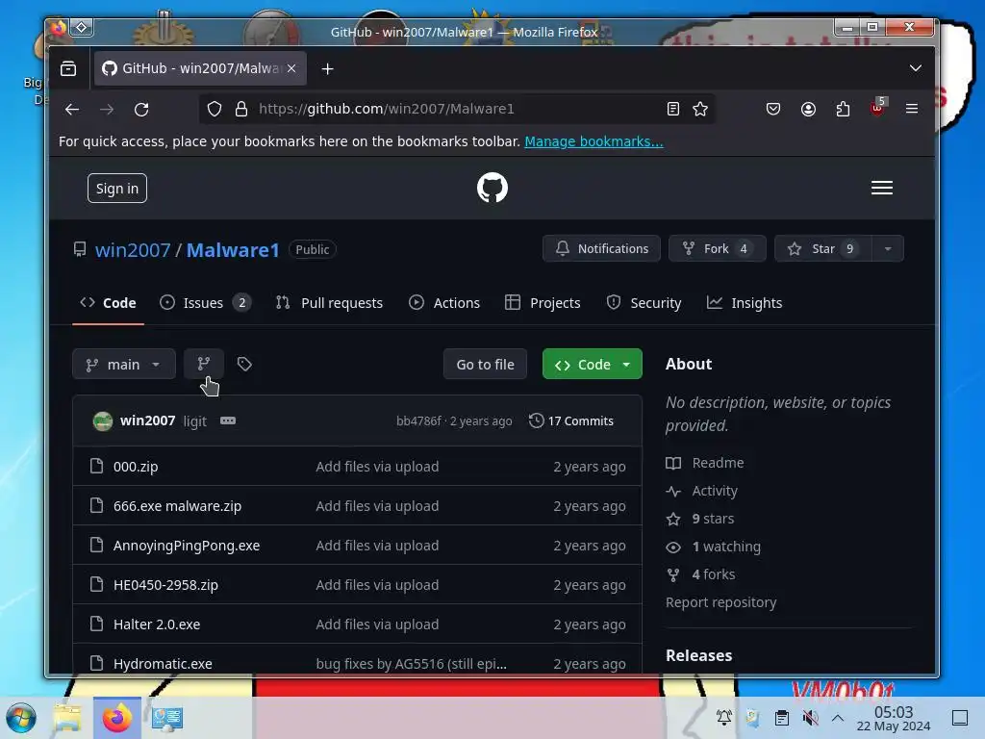Click the Go to file button
985x739 pixels.
(x=485, y=364)
